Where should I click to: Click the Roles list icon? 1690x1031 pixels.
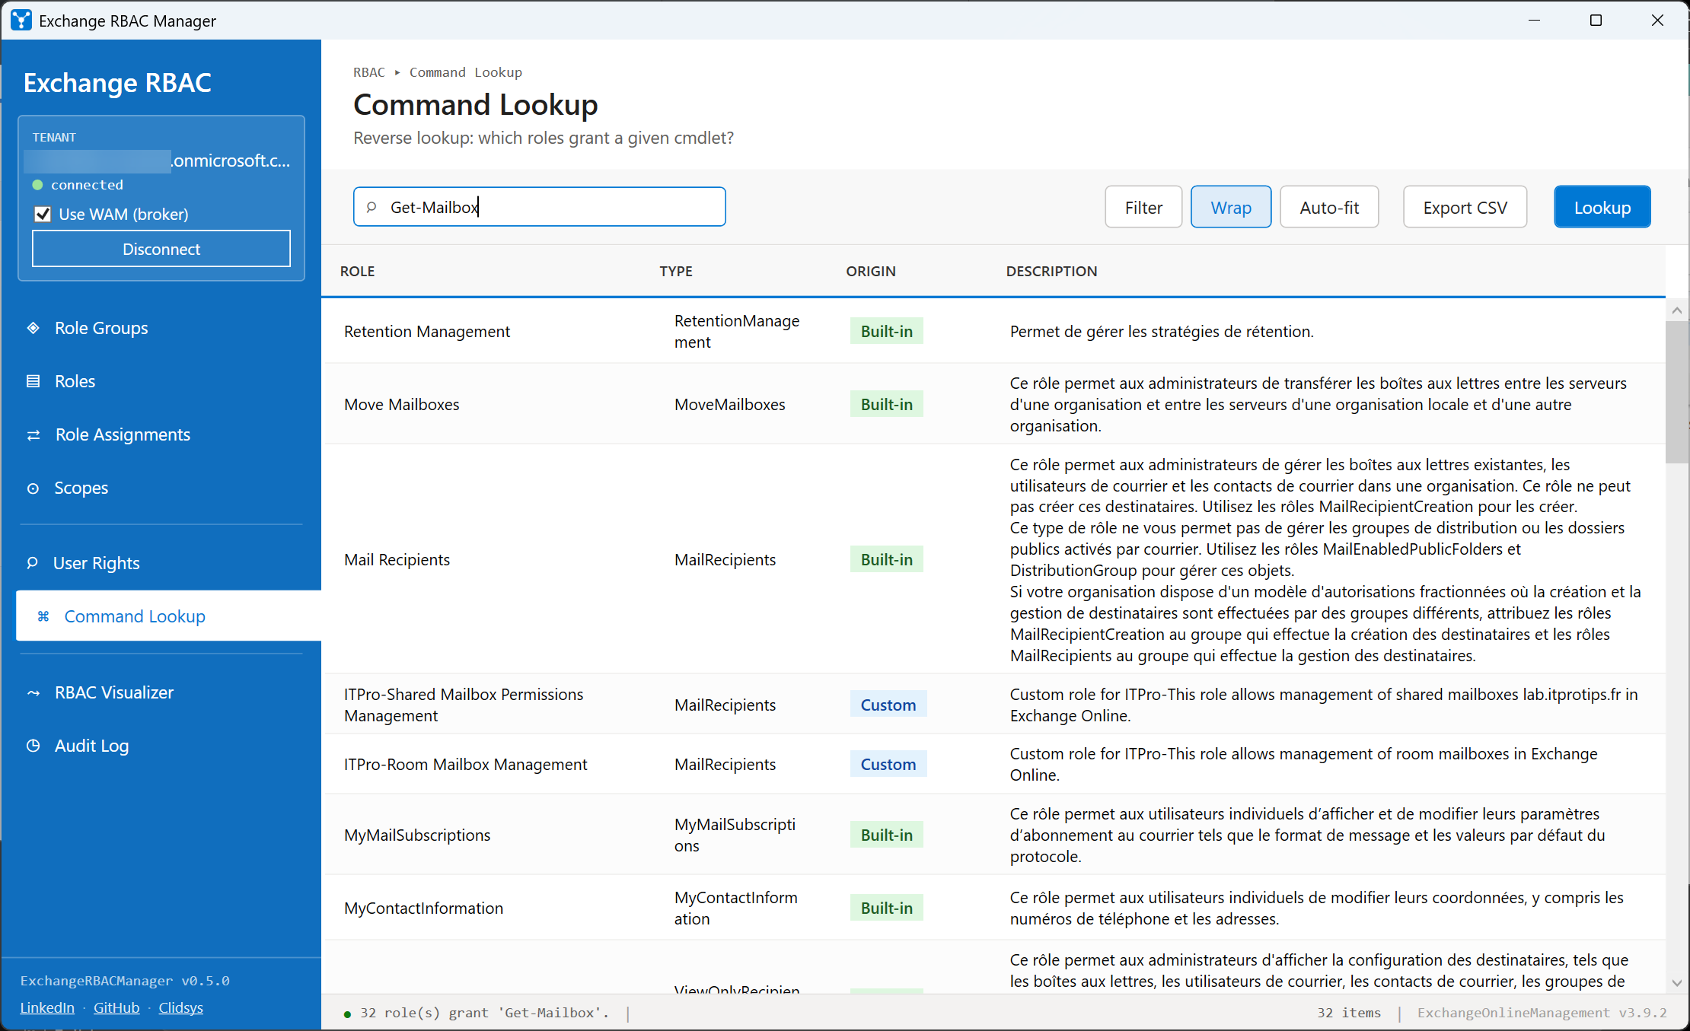33,381
